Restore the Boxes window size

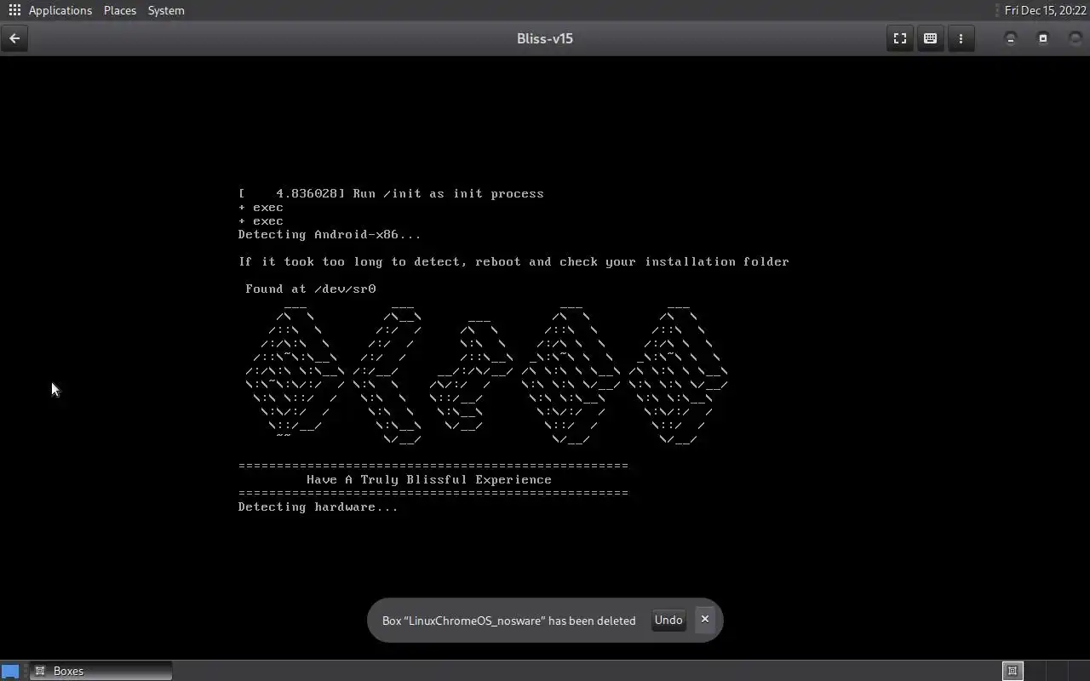pos(1043,38)
